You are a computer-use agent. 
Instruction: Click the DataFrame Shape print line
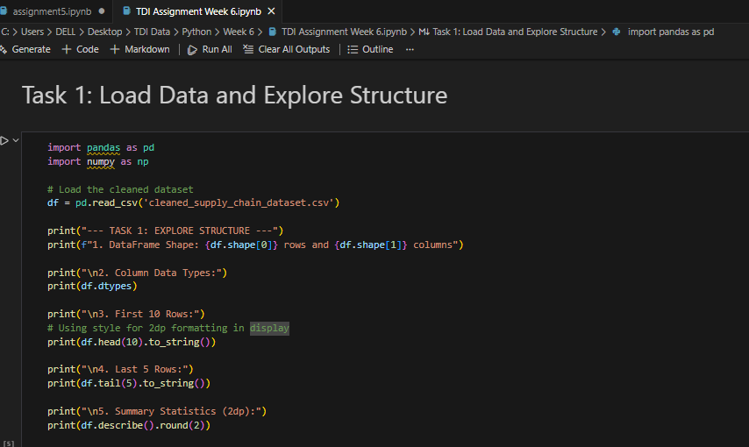pyautogui.click(x=255, y=245)
